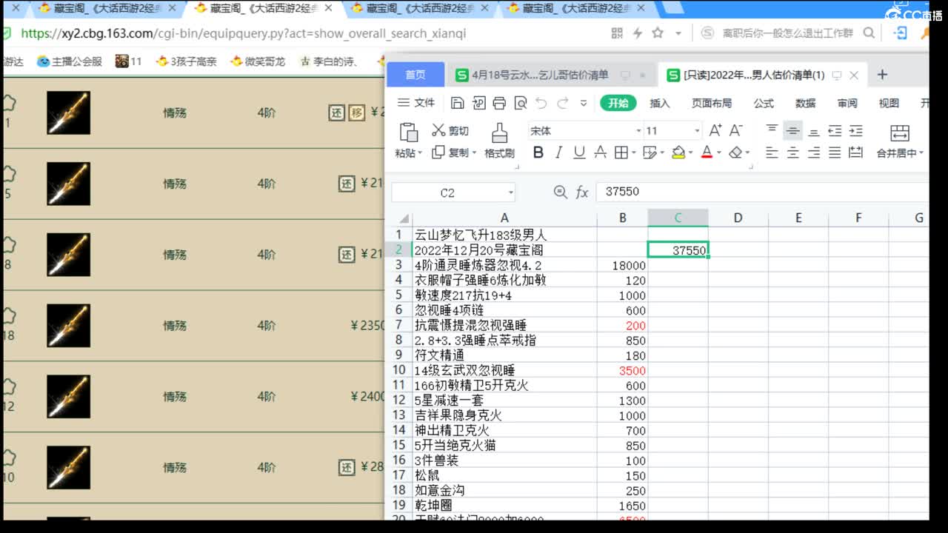Viewport: 948px width, 533px height.
Task: Click the Copy (复制) icon
Action: coord(438,152)
